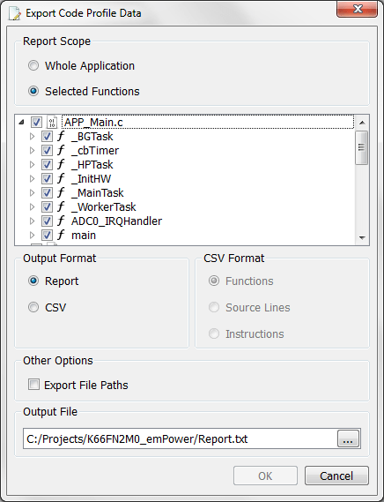Click the function icon beside _BGTask

[61, 136]
